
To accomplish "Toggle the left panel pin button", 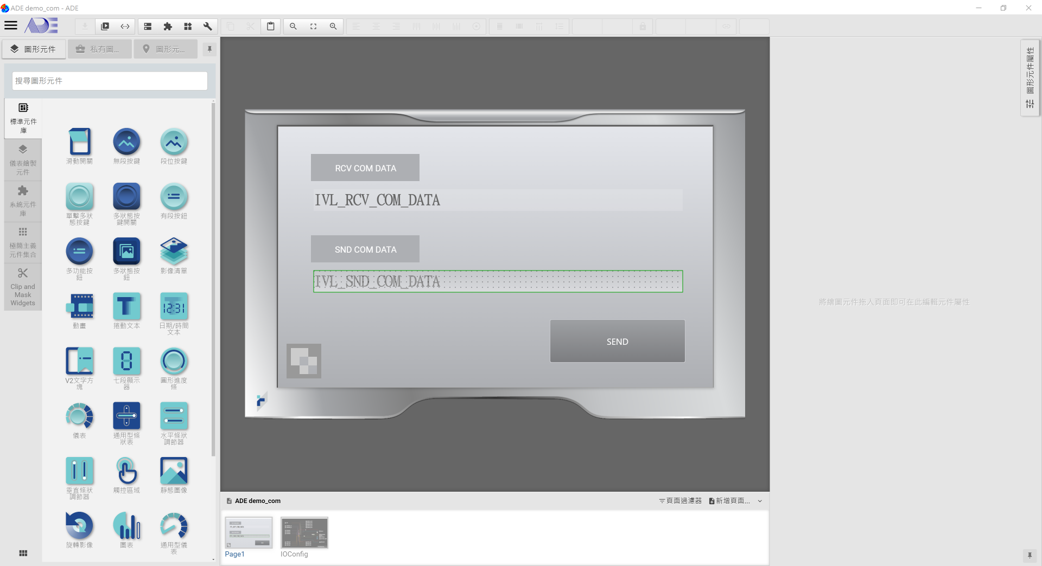I will (x=209, y=49).
